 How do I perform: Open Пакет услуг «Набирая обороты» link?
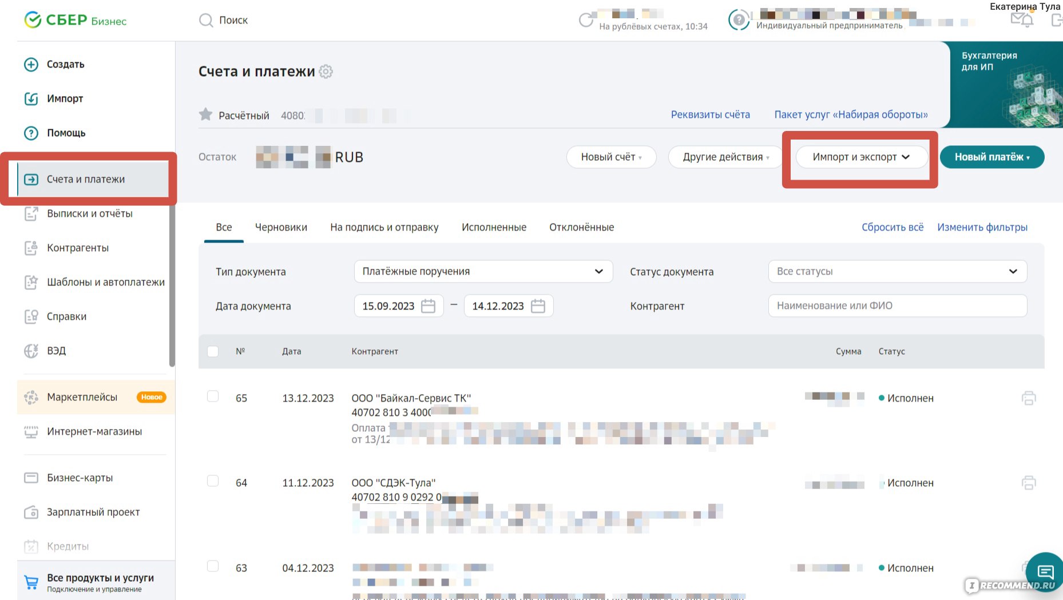[851, 114]
